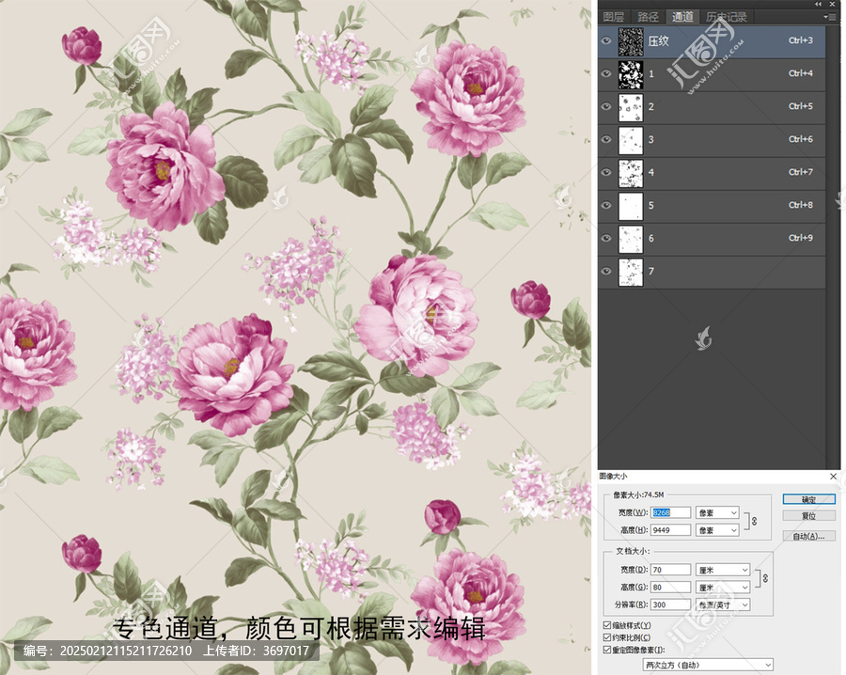Image resolution: width=846 pixels, height=675 pixels.
Task: Open the pixel width unit dropdown
Action: (x=717, y=512)
